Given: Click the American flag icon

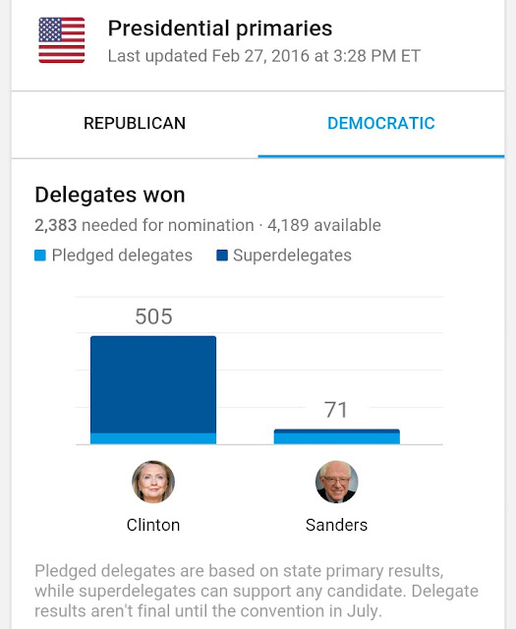Looking at the screenshot, I should [x=61, y=40].
